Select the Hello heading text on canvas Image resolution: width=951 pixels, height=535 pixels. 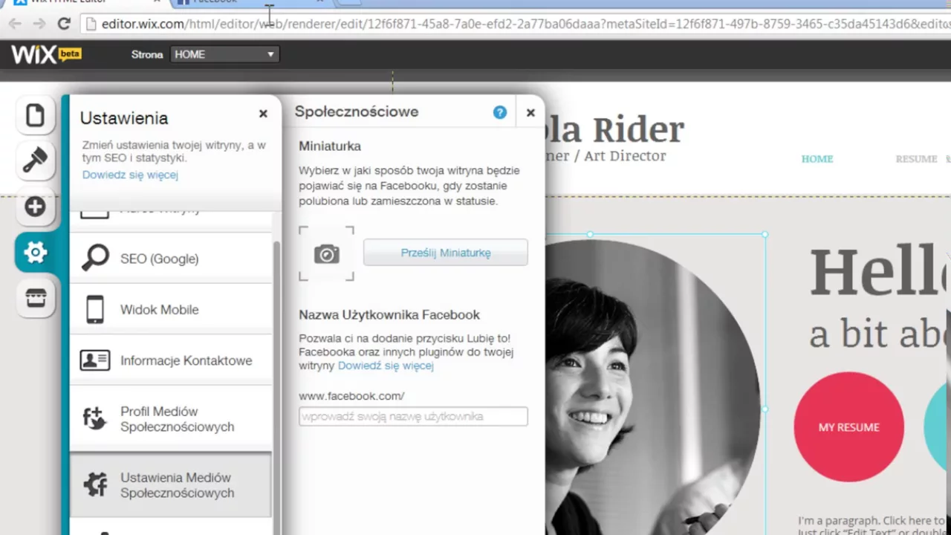click(880, 273)
